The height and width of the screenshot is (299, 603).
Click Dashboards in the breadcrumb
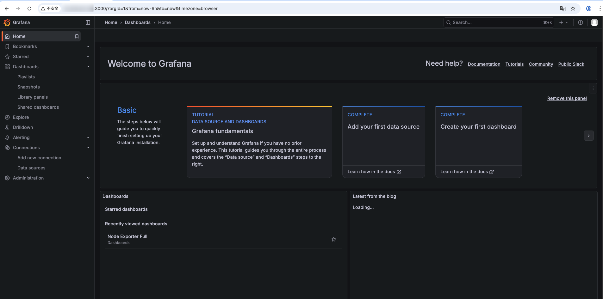click(x=138, y=22)
